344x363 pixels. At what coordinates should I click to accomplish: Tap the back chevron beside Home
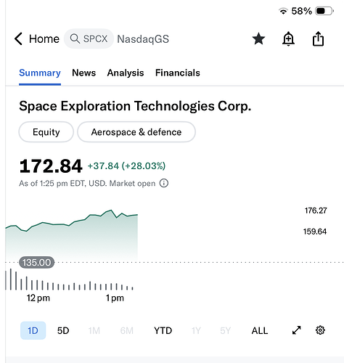pos(18,38)
